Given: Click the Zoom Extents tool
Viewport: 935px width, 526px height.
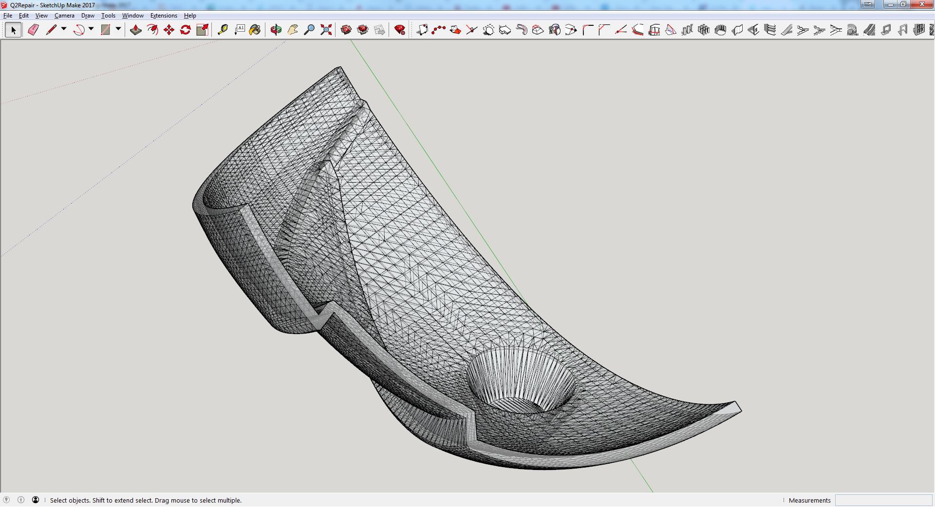Looking at the screenshot, I should (x=326, y=30).
